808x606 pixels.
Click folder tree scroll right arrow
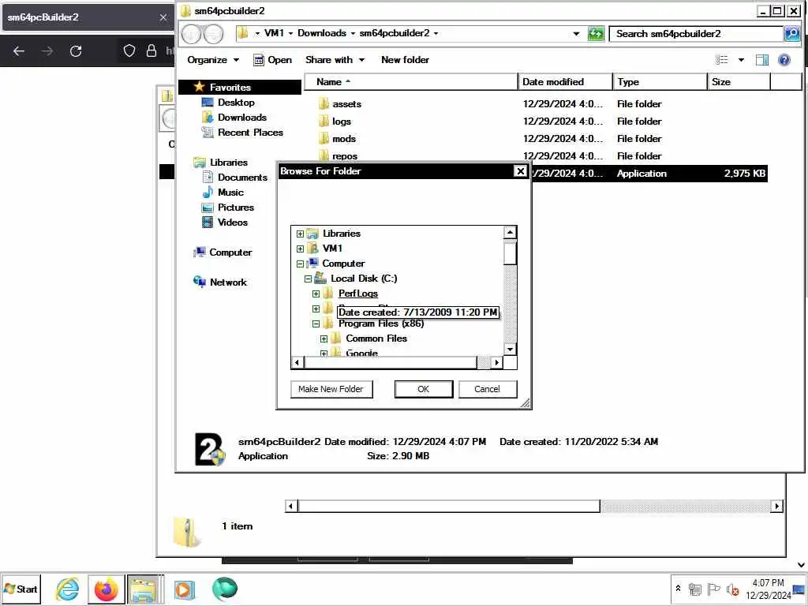(496, 363)
